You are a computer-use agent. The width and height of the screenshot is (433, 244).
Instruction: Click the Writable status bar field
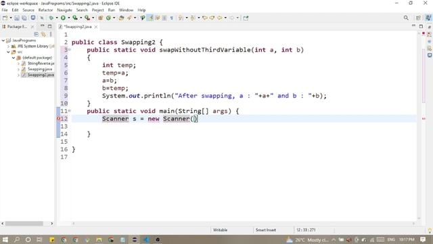[x=220, y=230]
